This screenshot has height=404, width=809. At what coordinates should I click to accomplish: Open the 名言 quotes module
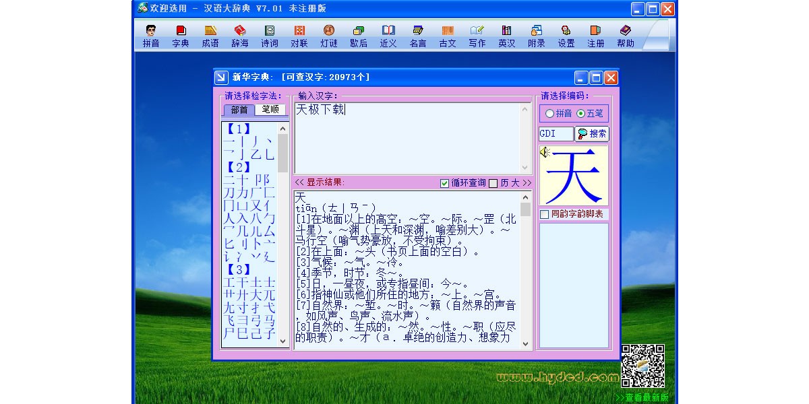coord(418,36)
